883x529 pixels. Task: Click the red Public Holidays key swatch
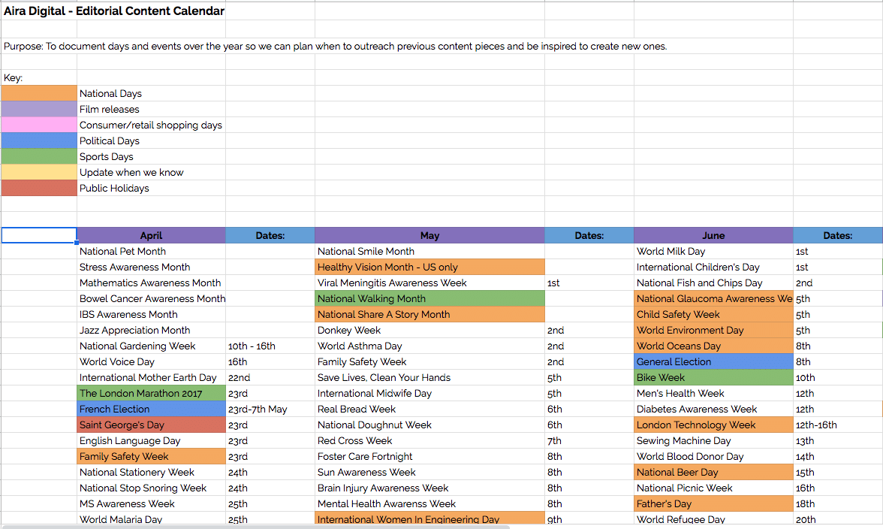[x=39, y=188]
